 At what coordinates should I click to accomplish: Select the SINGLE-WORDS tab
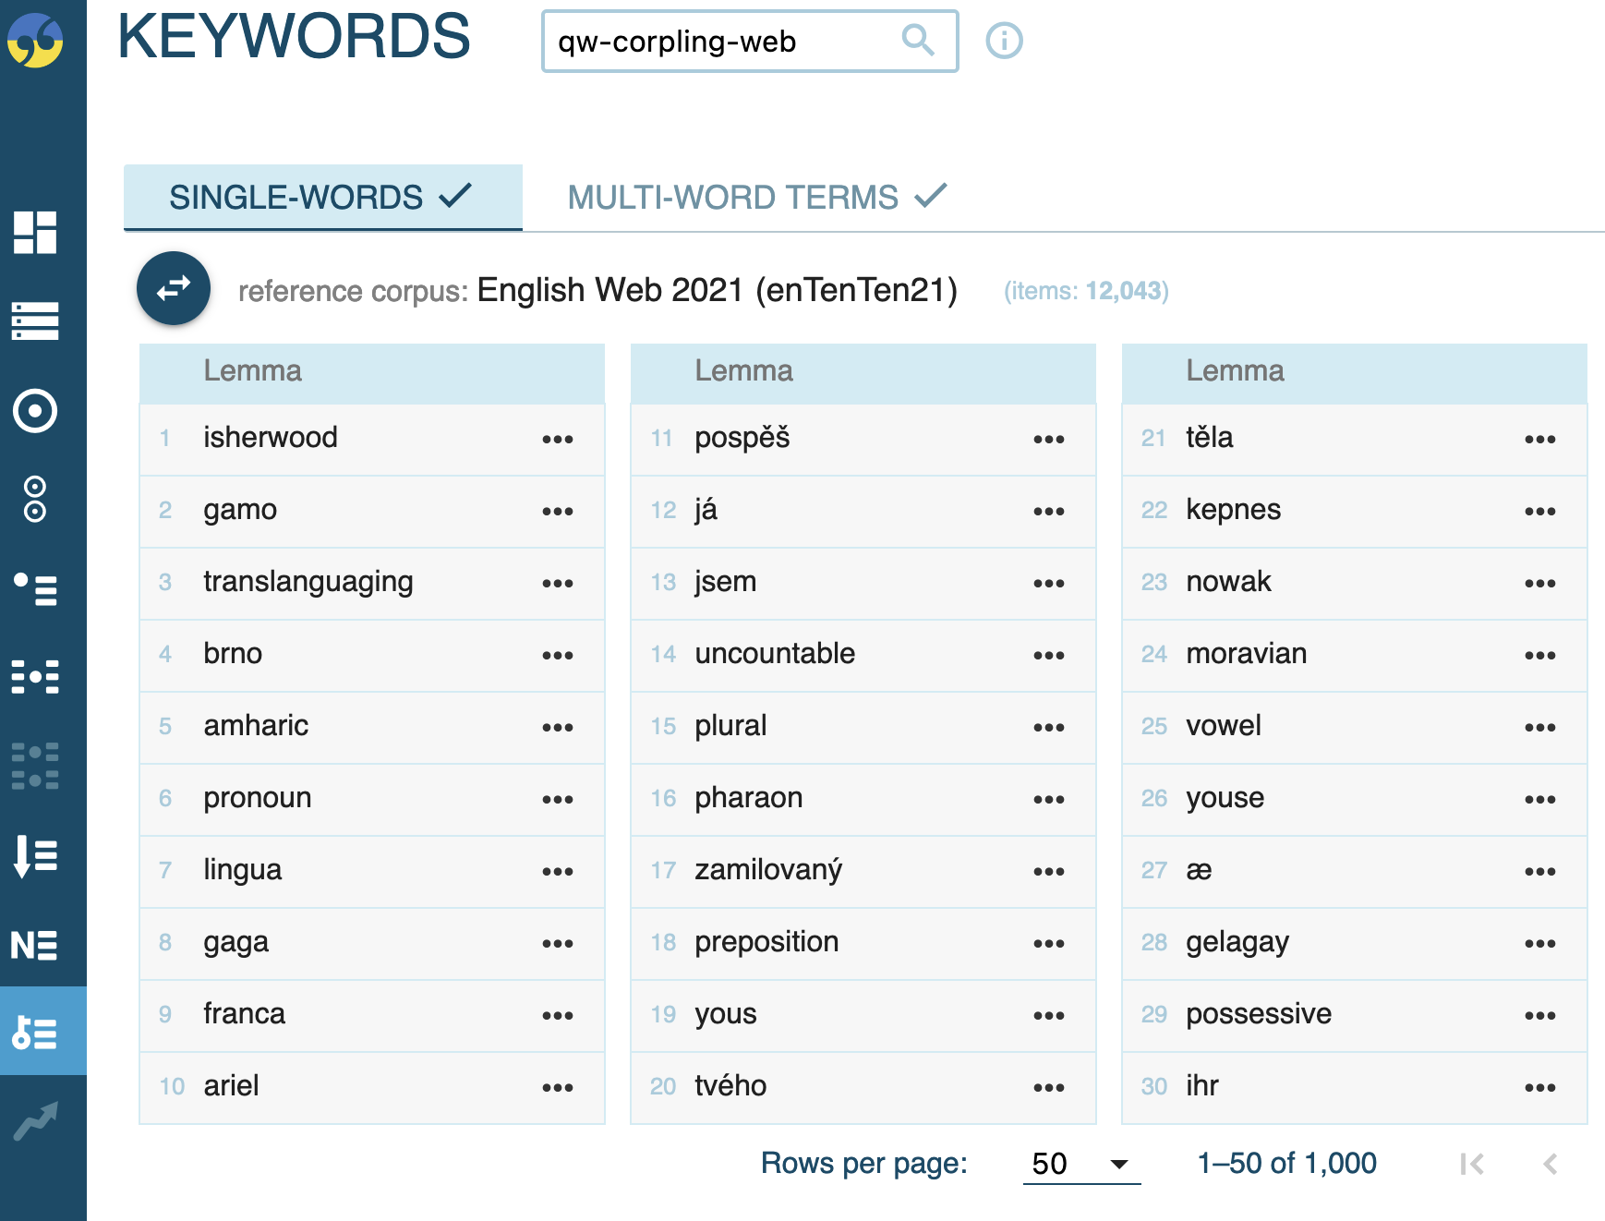321,197
